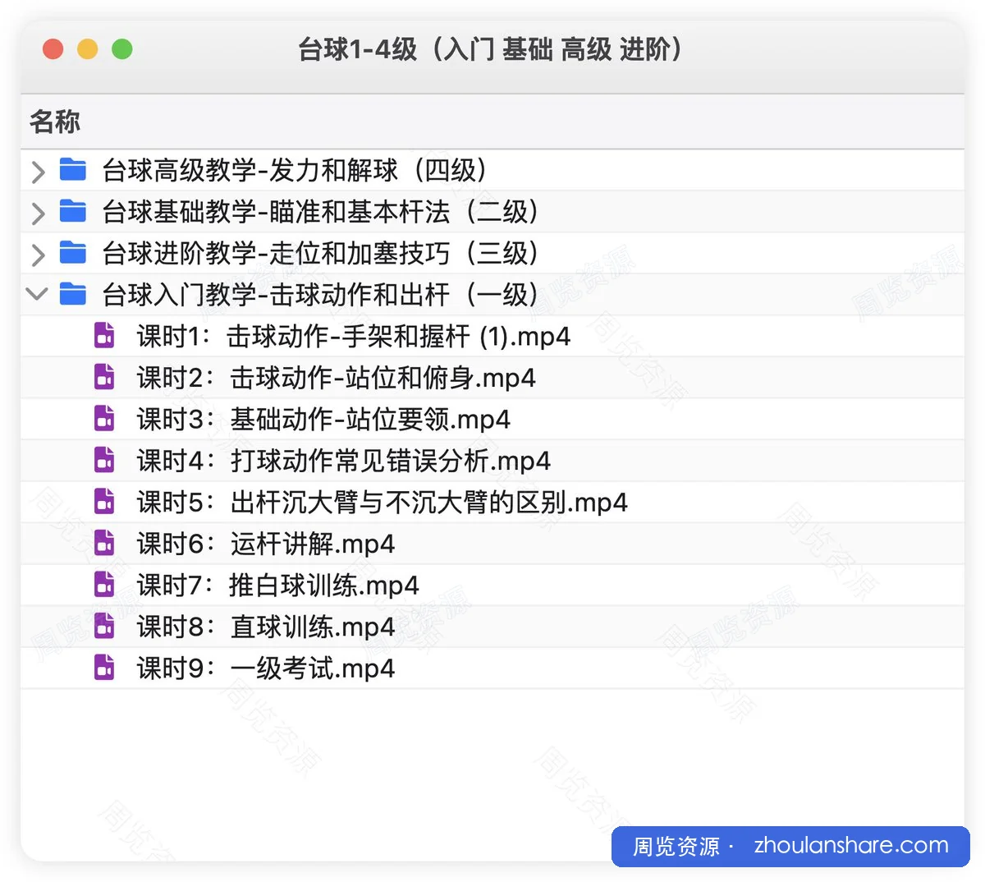
Task: Click the red close window button
Action: click(x=53, y=49)
